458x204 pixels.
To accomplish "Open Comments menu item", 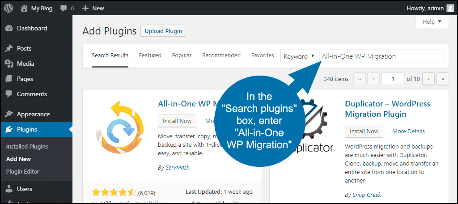I will click(36, 94).
